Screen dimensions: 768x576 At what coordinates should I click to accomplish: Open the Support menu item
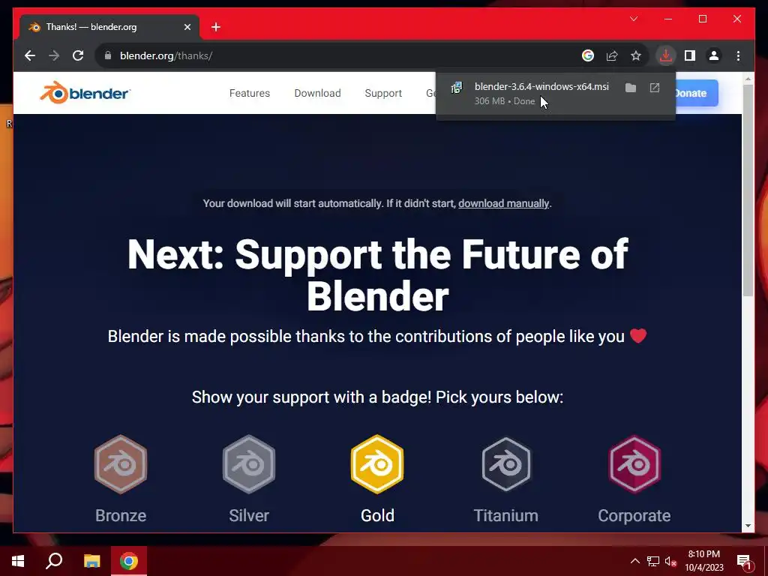[383, 93]
